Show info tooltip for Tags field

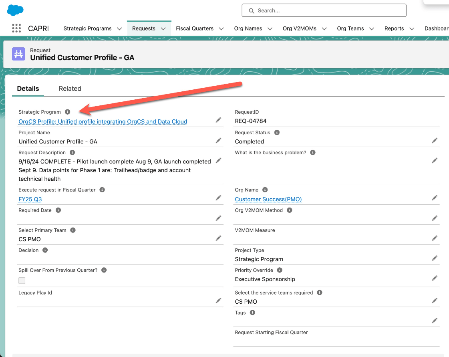[253, 313]
